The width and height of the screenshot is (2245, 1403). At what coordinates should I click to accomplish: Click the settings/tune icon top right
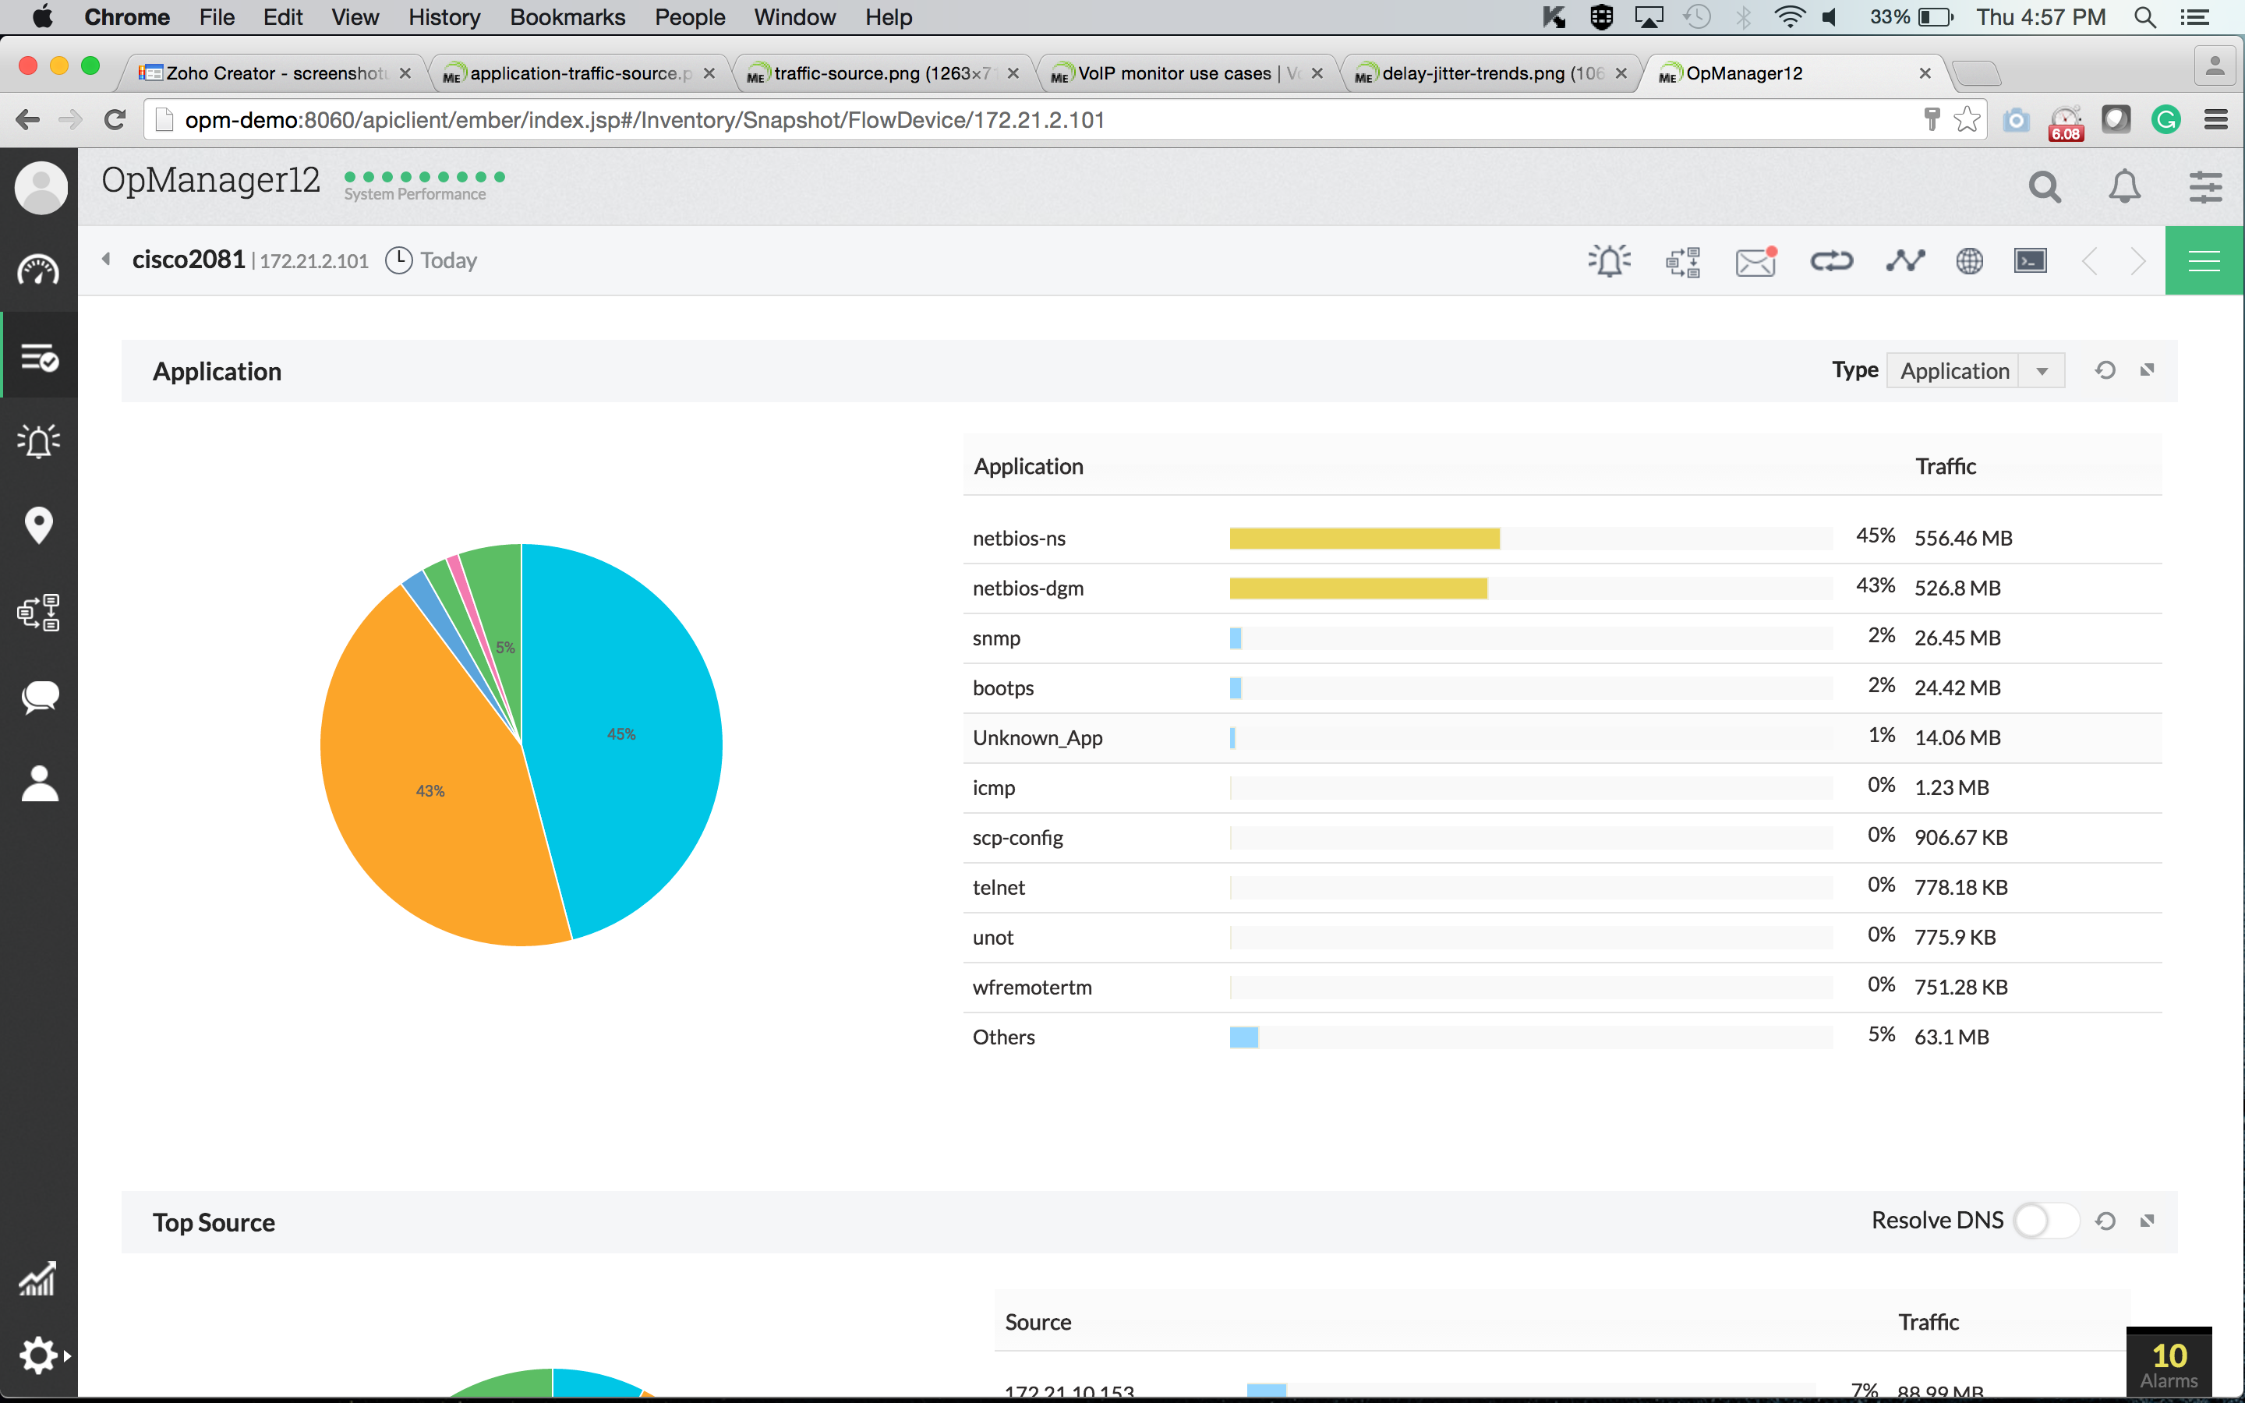coord(2204,186)
